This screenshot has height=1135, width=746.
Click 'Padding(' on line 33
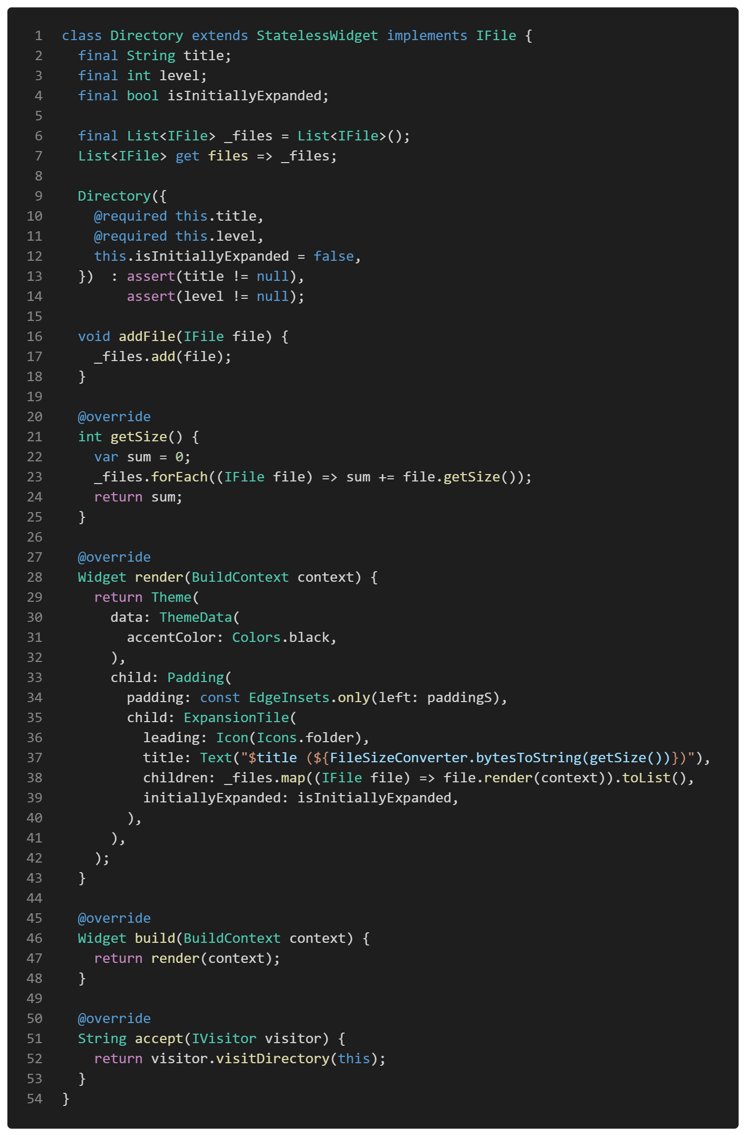pos(199,678)
